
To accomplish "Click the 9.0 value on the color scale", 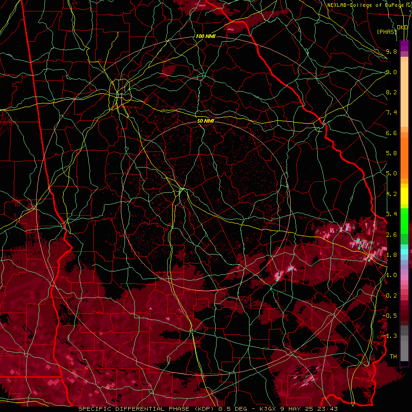I will 391,72.
